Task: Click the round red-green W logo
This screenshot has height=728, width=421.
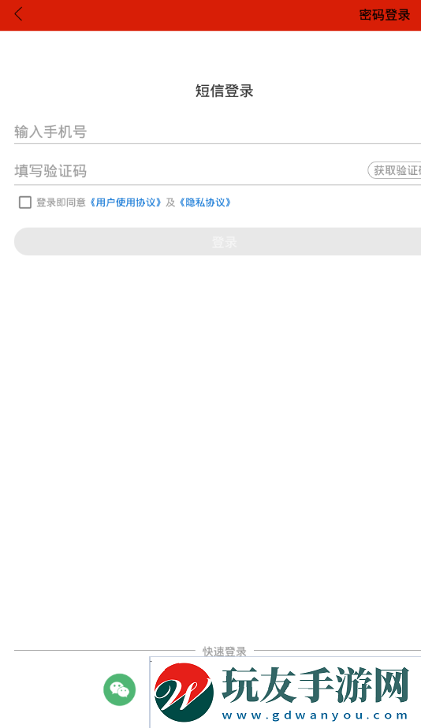Action: coord(184,693)
